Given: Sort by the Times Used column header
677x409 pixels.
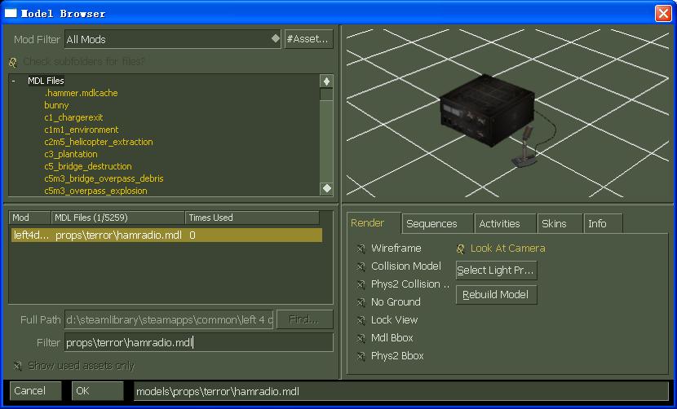Looking at the screenshot, I should click(252, 218).
